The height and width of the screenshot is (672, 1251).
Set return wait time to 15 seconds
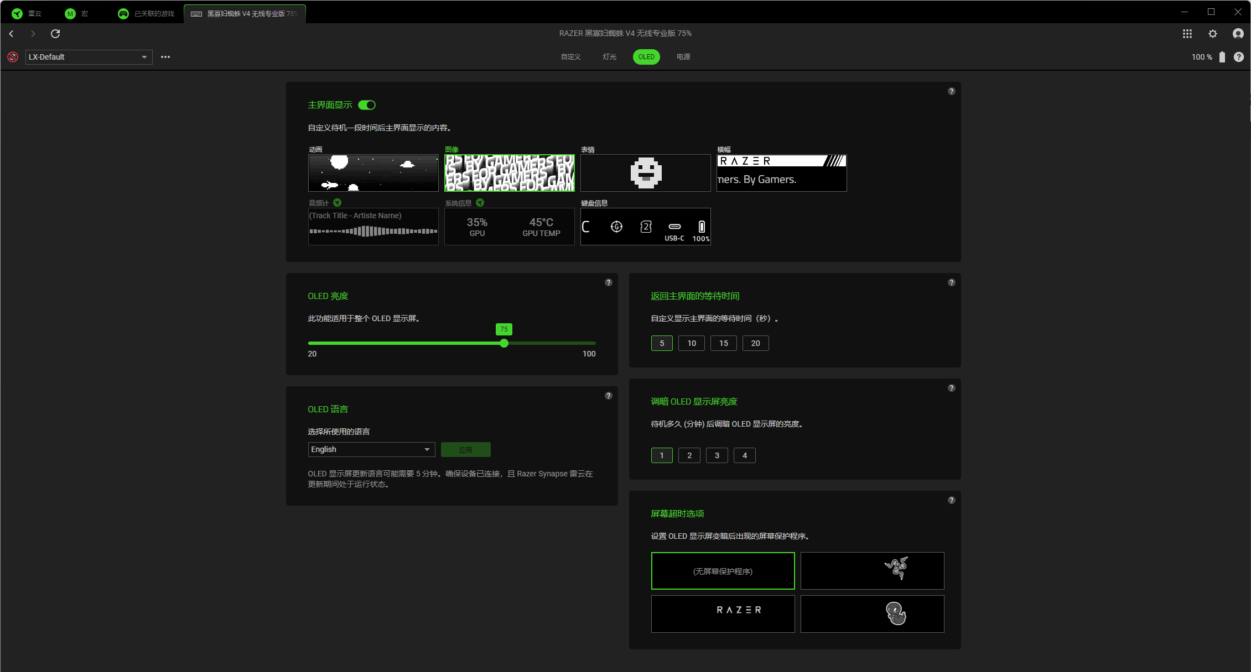(x=724, y=343)
